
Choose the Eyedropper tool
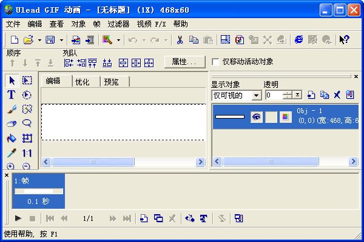[x=11, y=153]
